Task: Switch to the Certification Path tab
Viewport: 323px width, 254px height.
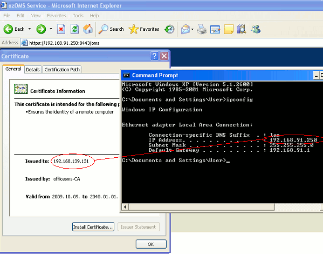Action: click(62, 70)
